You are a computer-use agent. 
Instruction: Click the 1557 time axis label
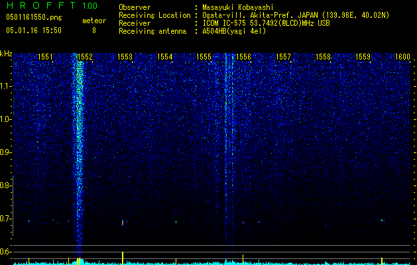click(x=283, y=56)
